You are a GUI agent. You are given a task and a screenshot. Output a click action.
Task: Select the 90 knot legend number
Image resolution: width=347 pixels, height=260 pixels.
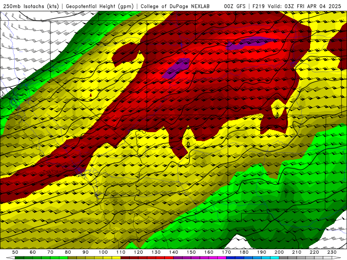(x=85, y=252)
